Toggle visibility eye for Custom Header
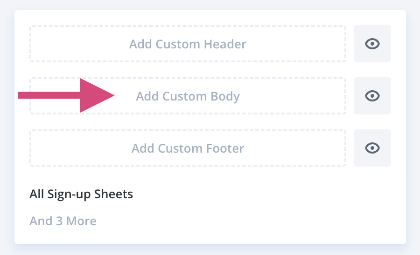This screenshot has height=255, width=420. 372,44
